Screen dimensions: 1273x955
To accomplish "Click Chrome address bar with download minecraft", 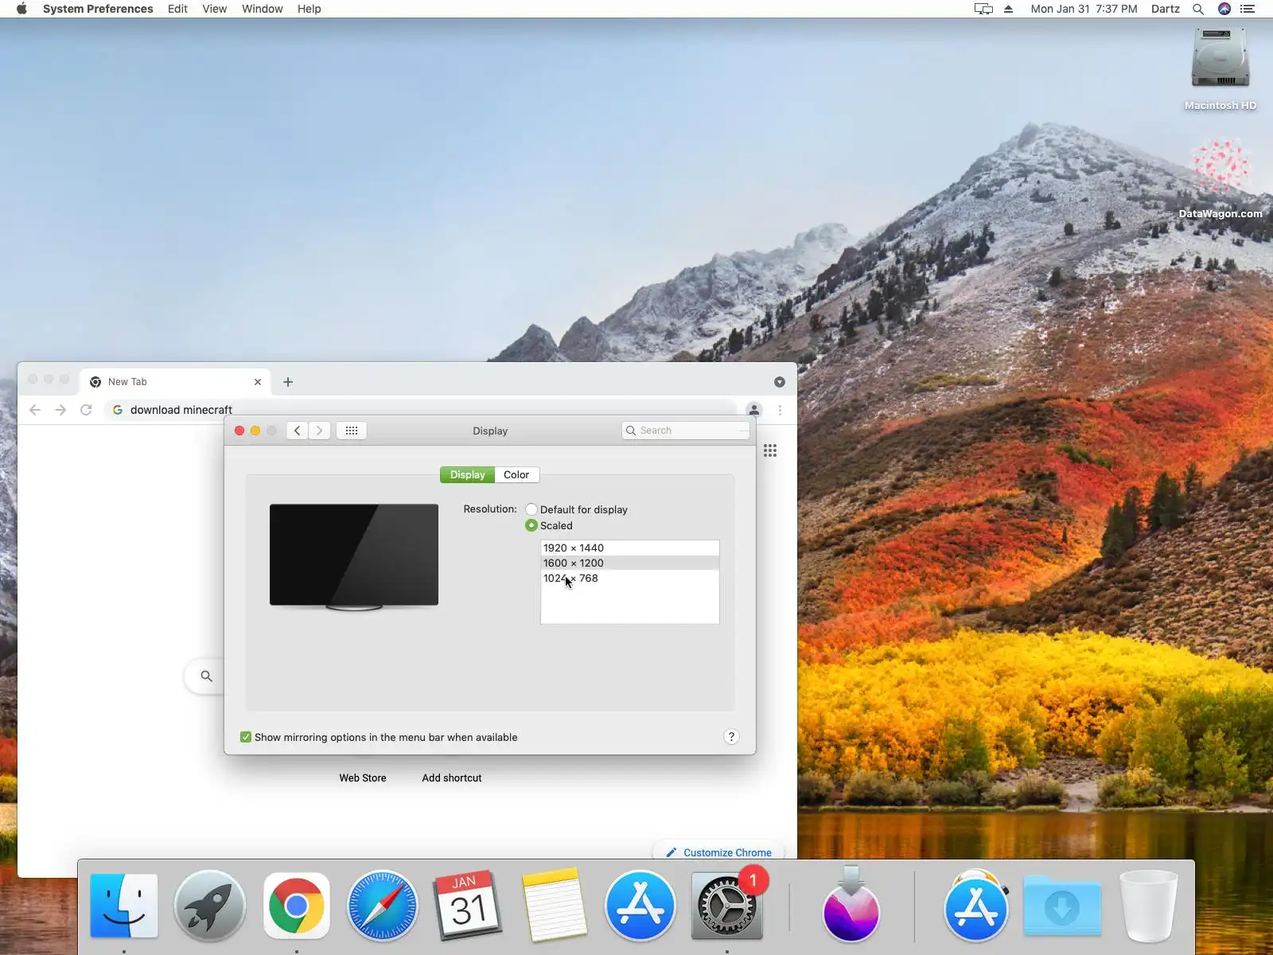I will 422,410.
